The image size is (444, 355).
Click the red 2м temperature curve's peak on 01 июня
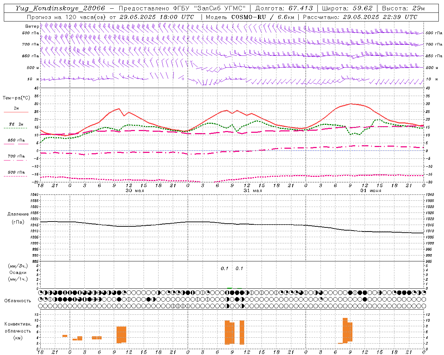pos(350,104)
